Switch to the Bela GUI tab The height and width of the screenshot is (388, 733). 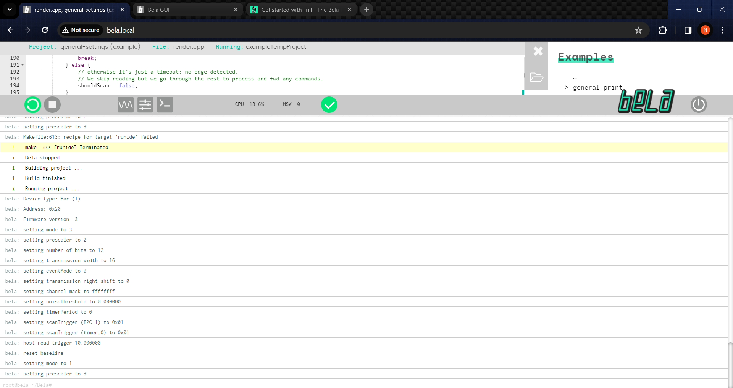[x=187, y=10]
